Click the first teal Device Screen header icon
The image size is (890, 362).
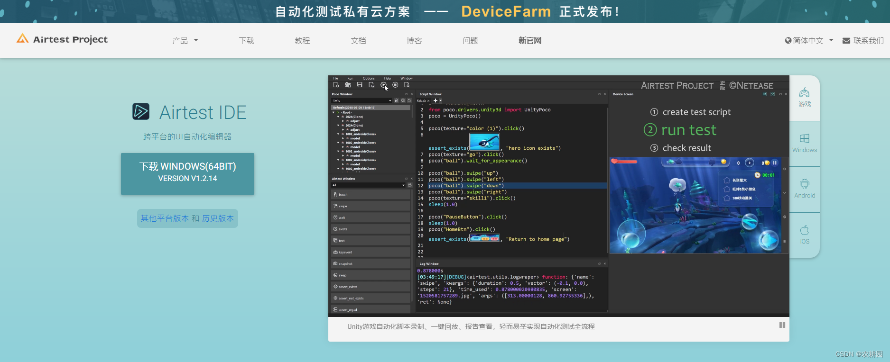(x=765, y=94)
